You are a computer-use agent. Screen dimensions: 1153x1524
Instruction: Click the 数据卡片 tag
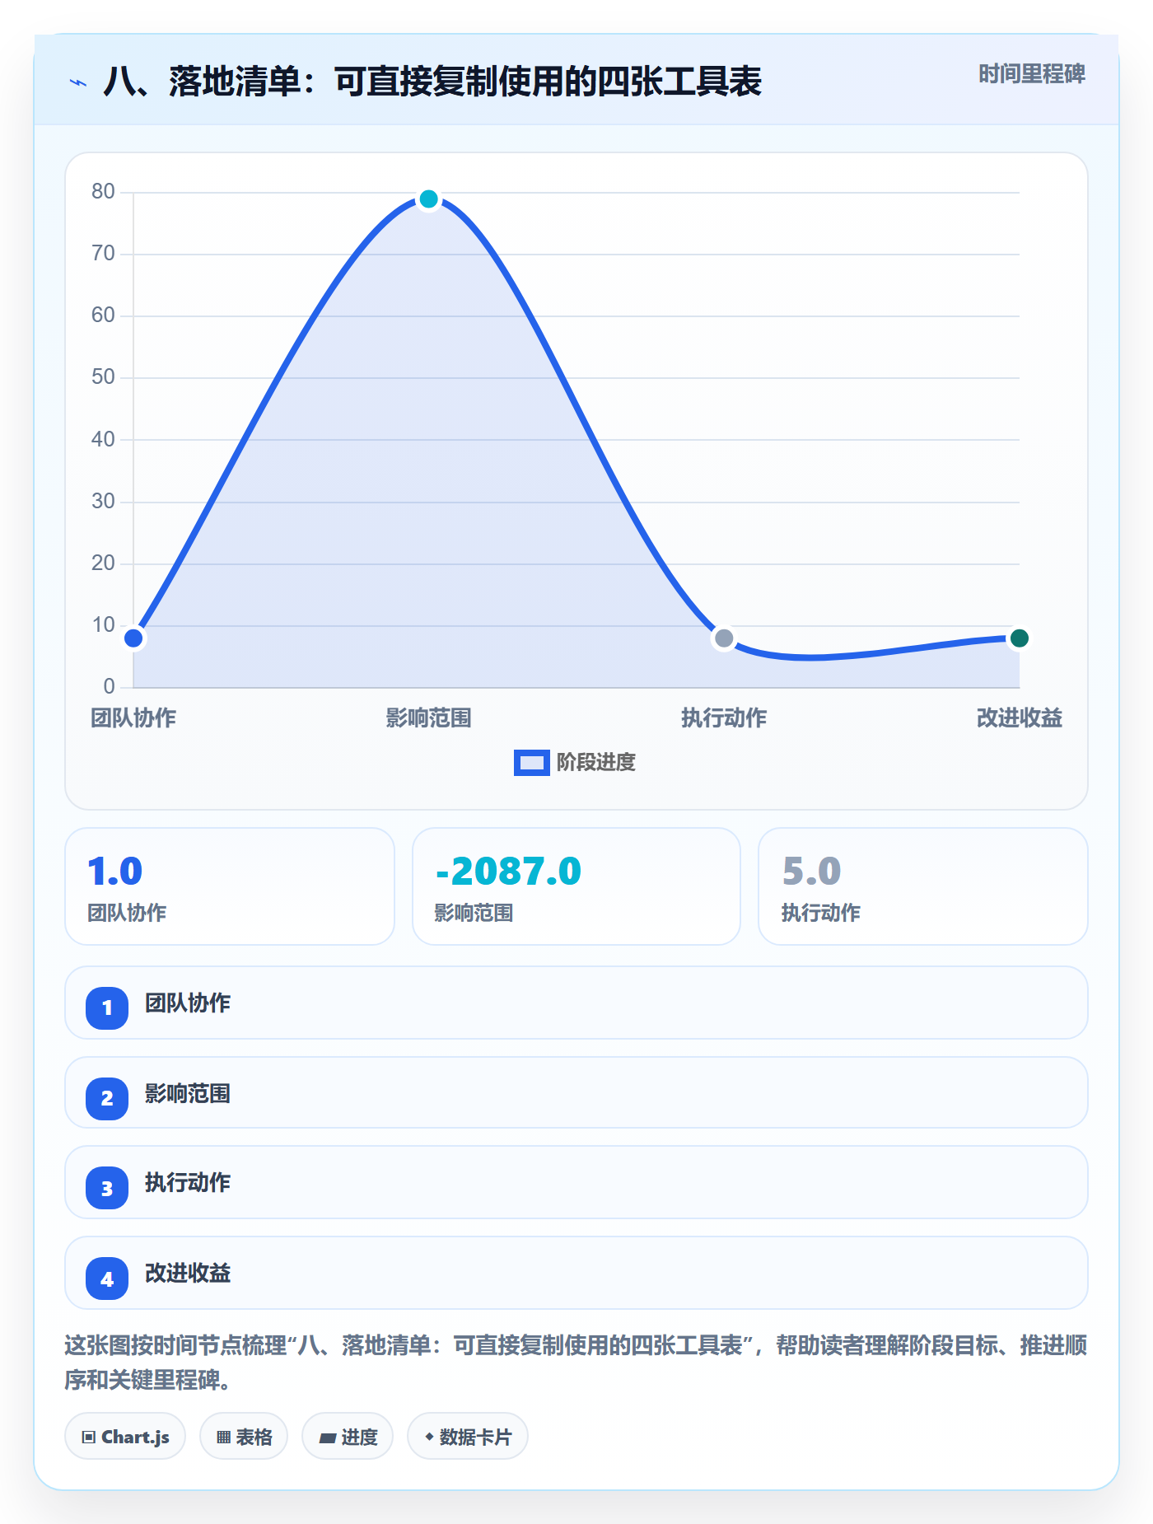coord(468,1437)
